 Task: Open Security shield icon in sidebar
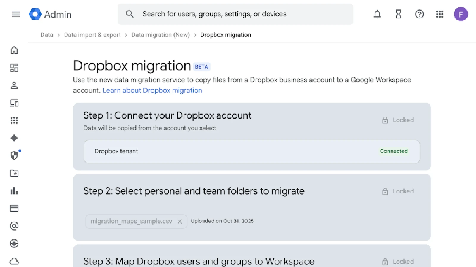point(14,155)
